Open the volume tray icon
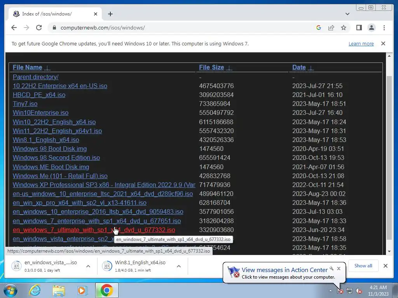 pyautogui.click(x=359, y=291)
